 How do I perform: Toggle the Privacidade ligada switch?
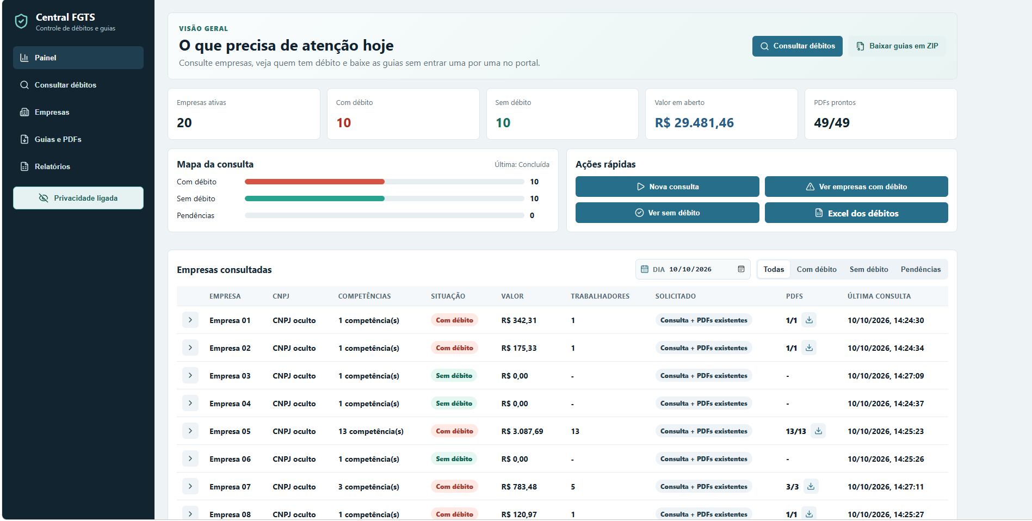click(x=78, y=198)
